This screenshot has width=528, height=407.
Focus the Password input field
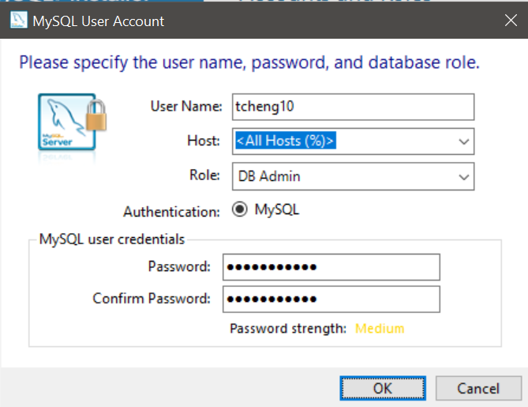(330, 266)
